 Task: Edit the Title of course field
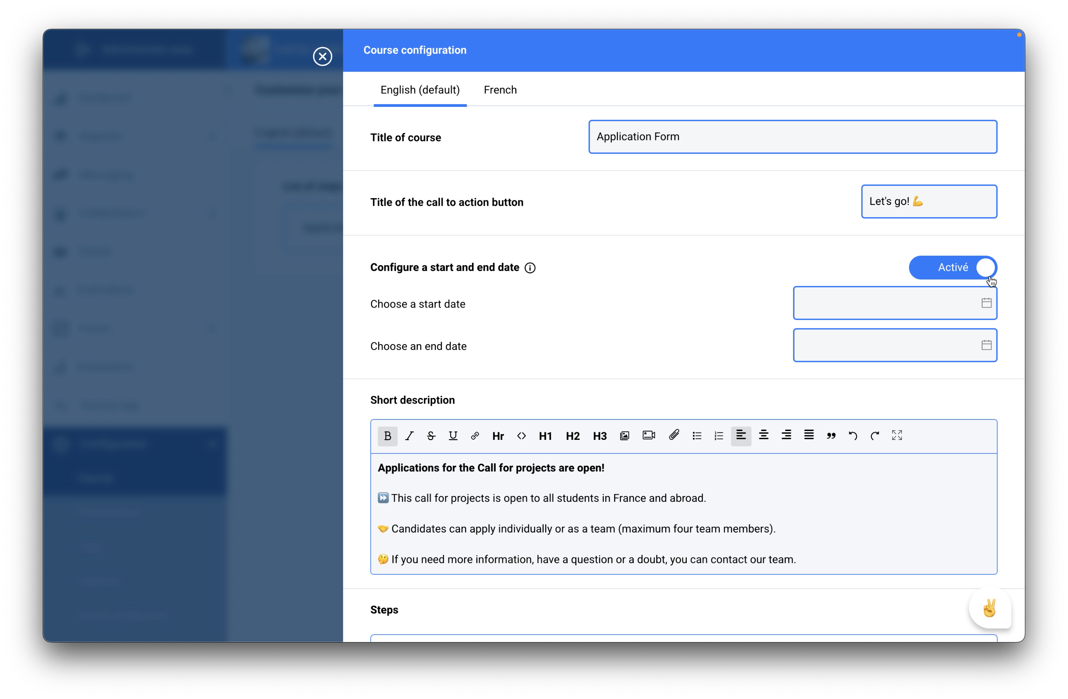tap(793, 137)
